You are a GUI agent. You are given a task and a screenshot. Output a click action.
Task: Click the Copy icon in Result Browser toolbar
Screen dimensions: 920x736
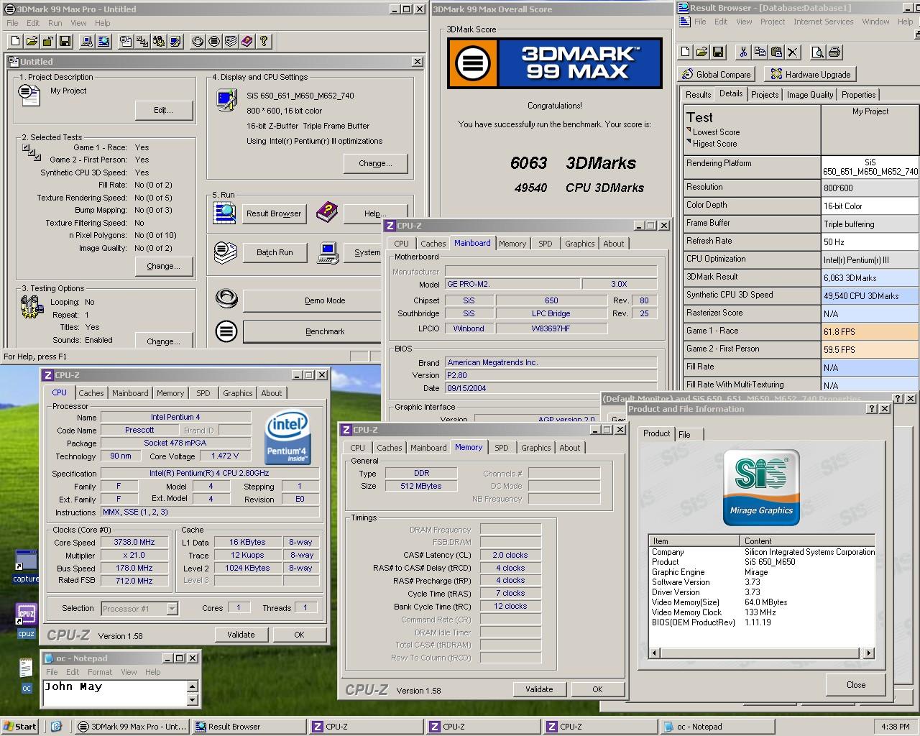pos(760,52)
